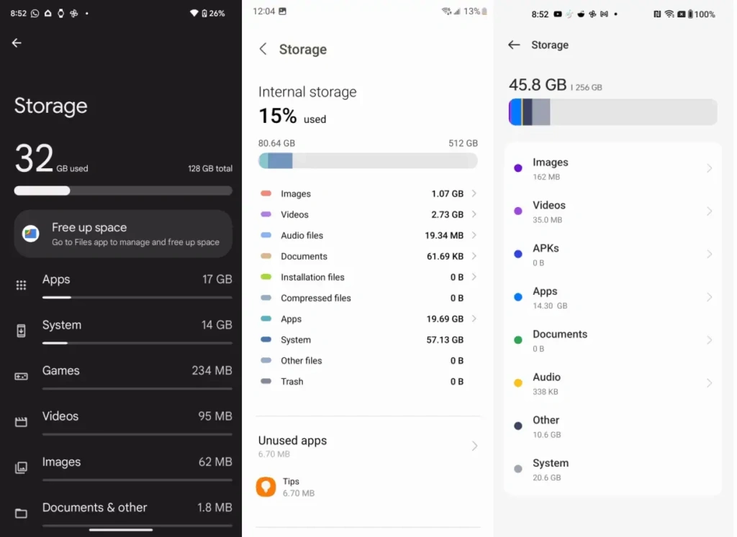Tap the 45.8 GB segmented storage bar
Viewport: 737px width, 537px height.
pos(613,111)
